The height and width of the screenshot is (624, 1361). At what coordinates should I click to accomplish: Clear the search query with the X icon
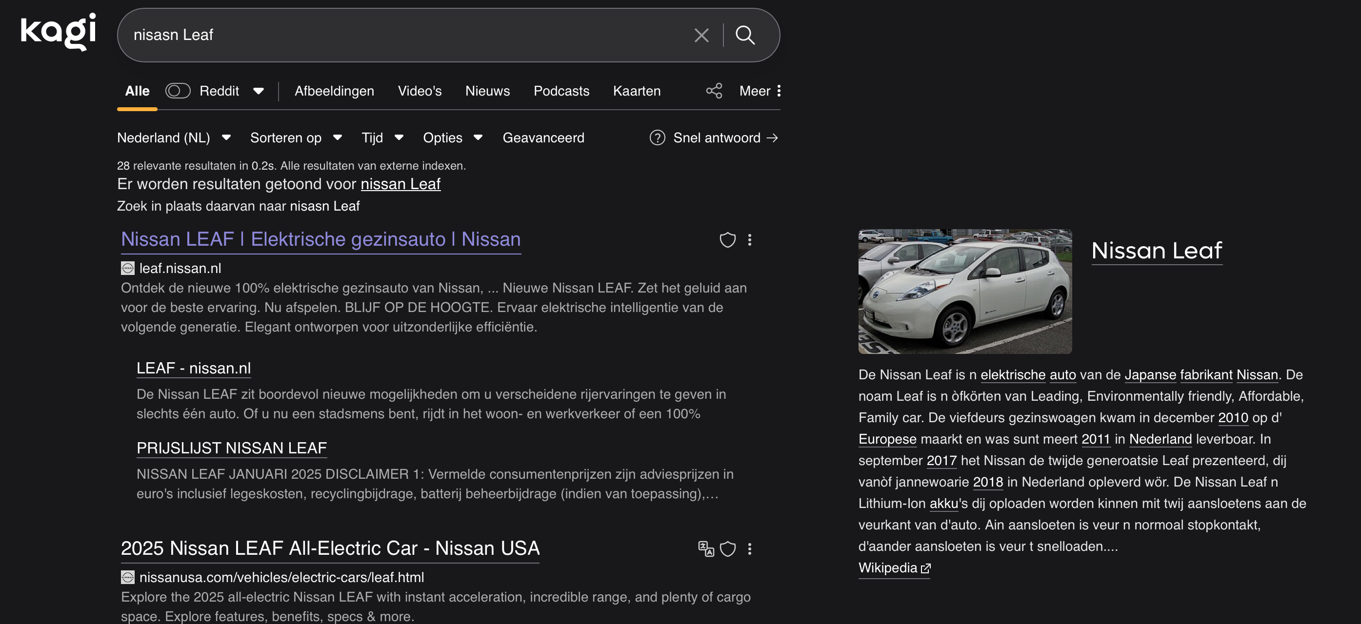coord(701,35)
